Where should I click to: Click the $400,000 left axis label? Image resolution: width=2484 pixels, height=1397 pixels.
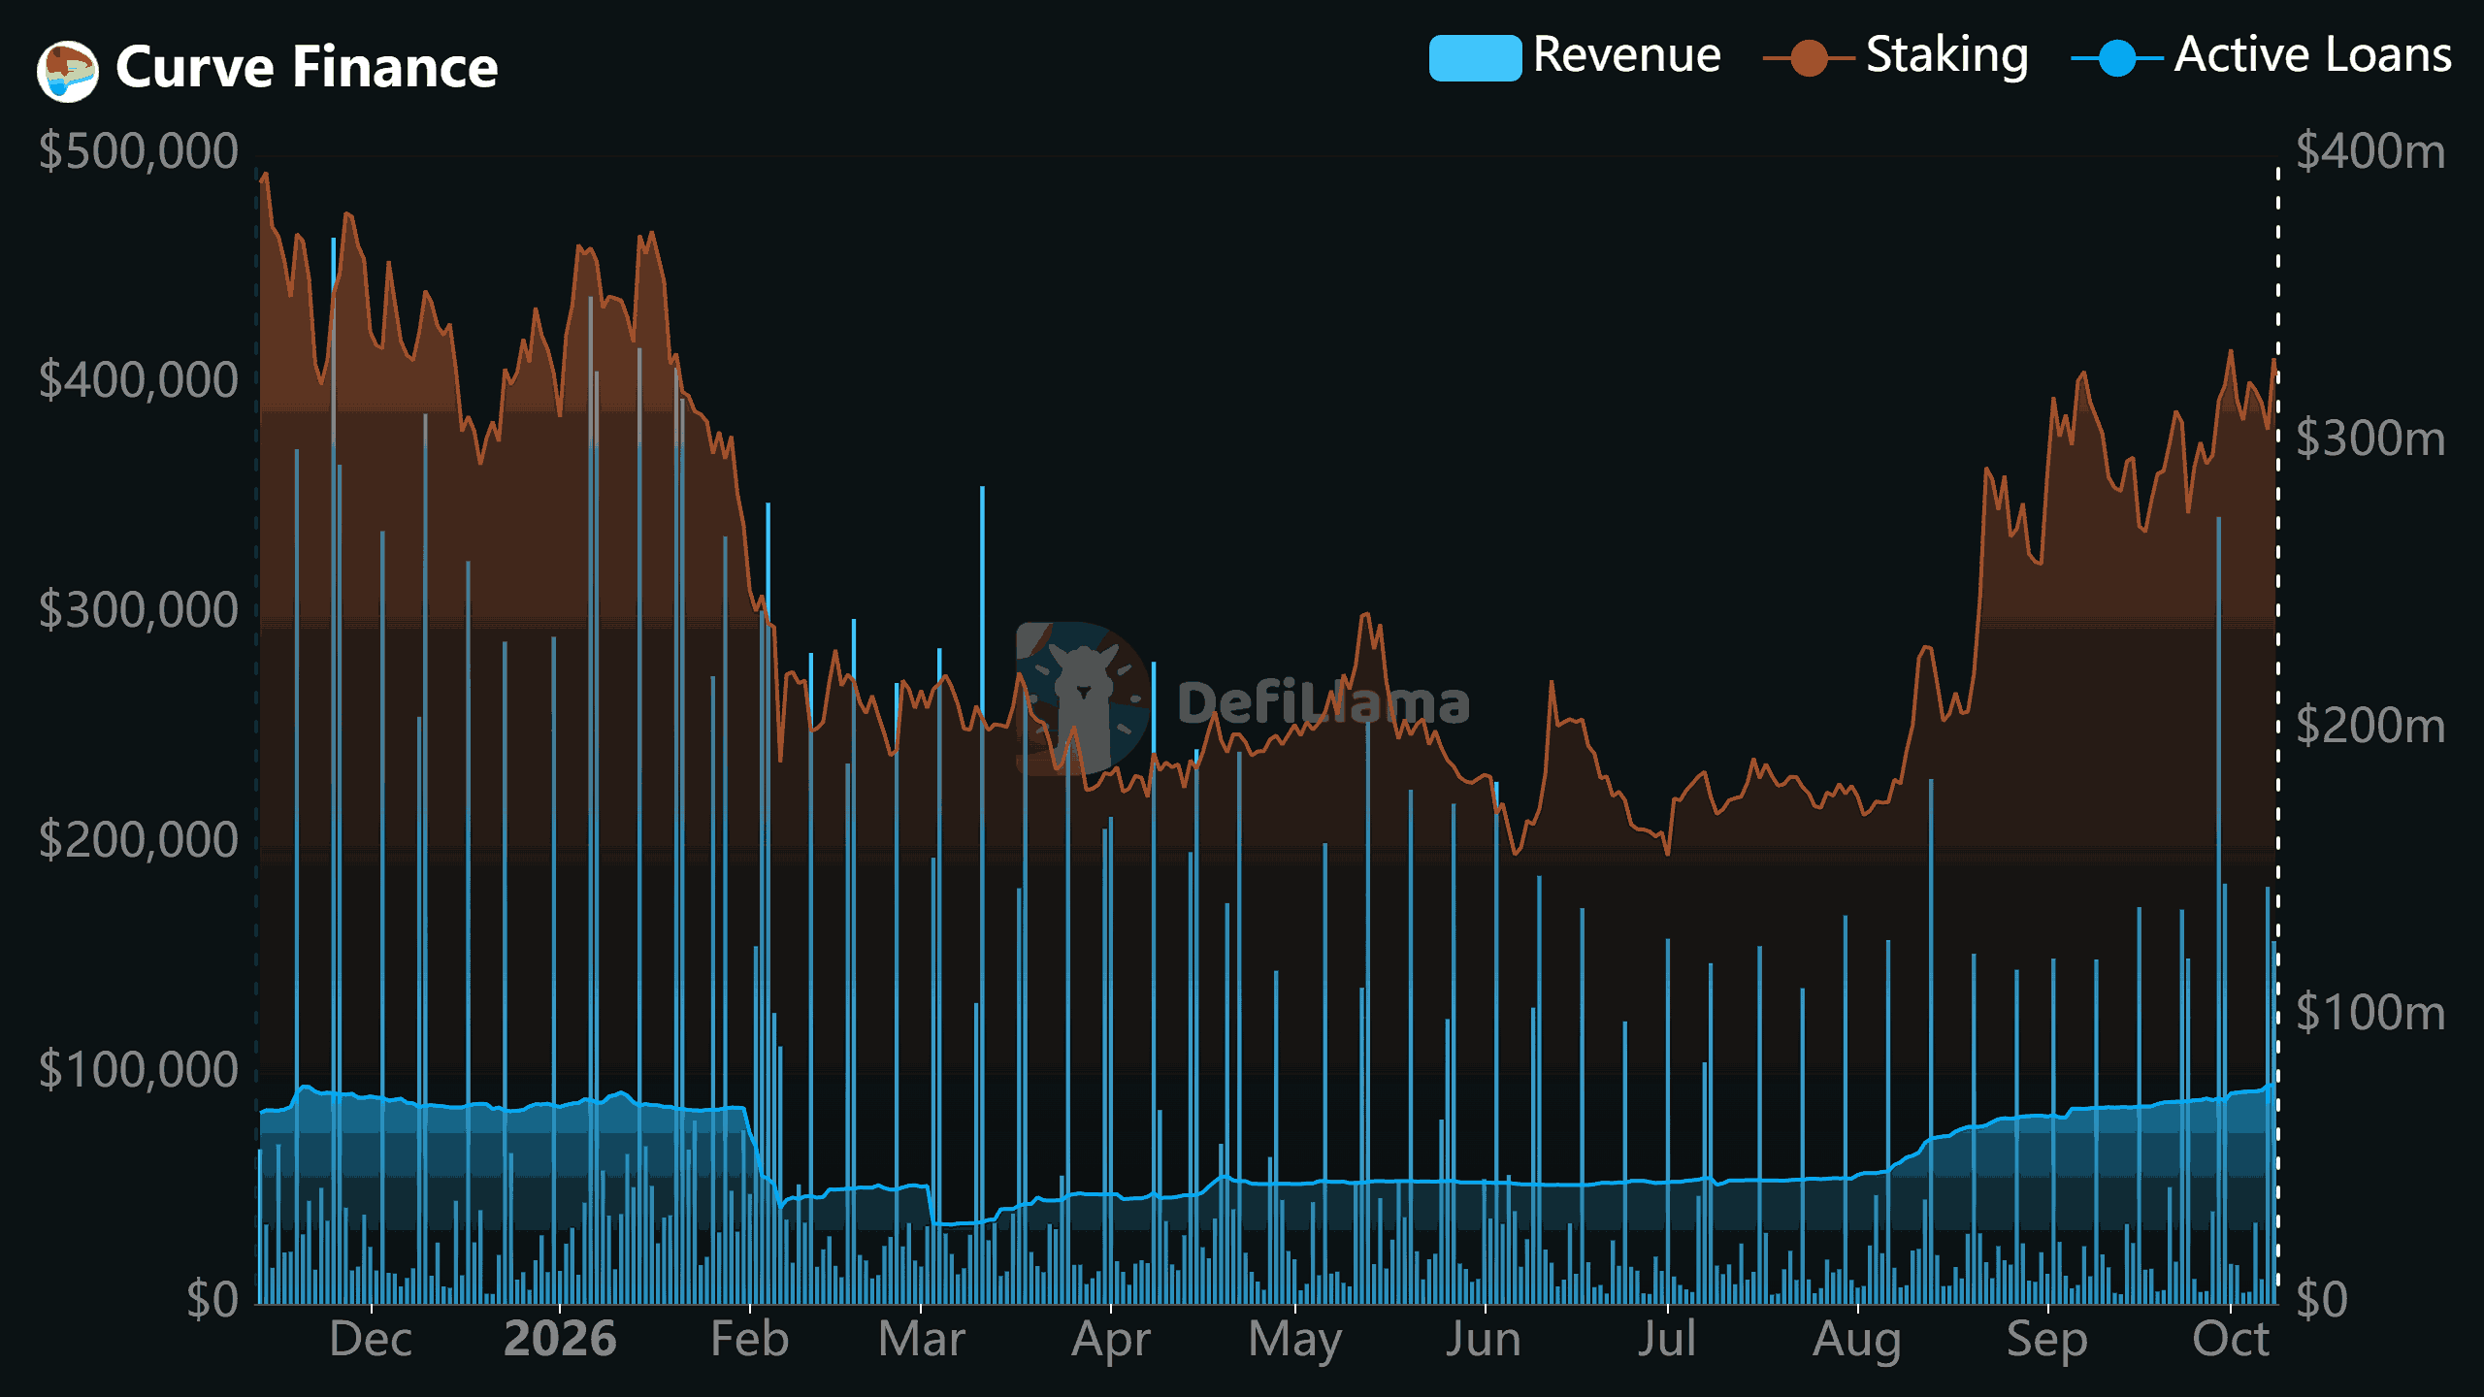point(139,380)
